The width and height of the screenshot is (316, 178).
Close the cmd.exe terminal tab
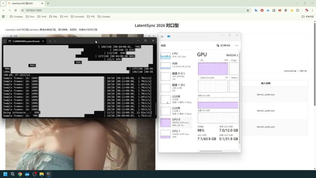[43, 41]
